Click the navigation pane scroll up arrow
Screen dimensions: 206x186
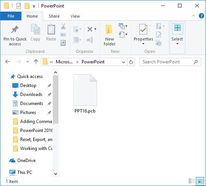pos(55,72)
